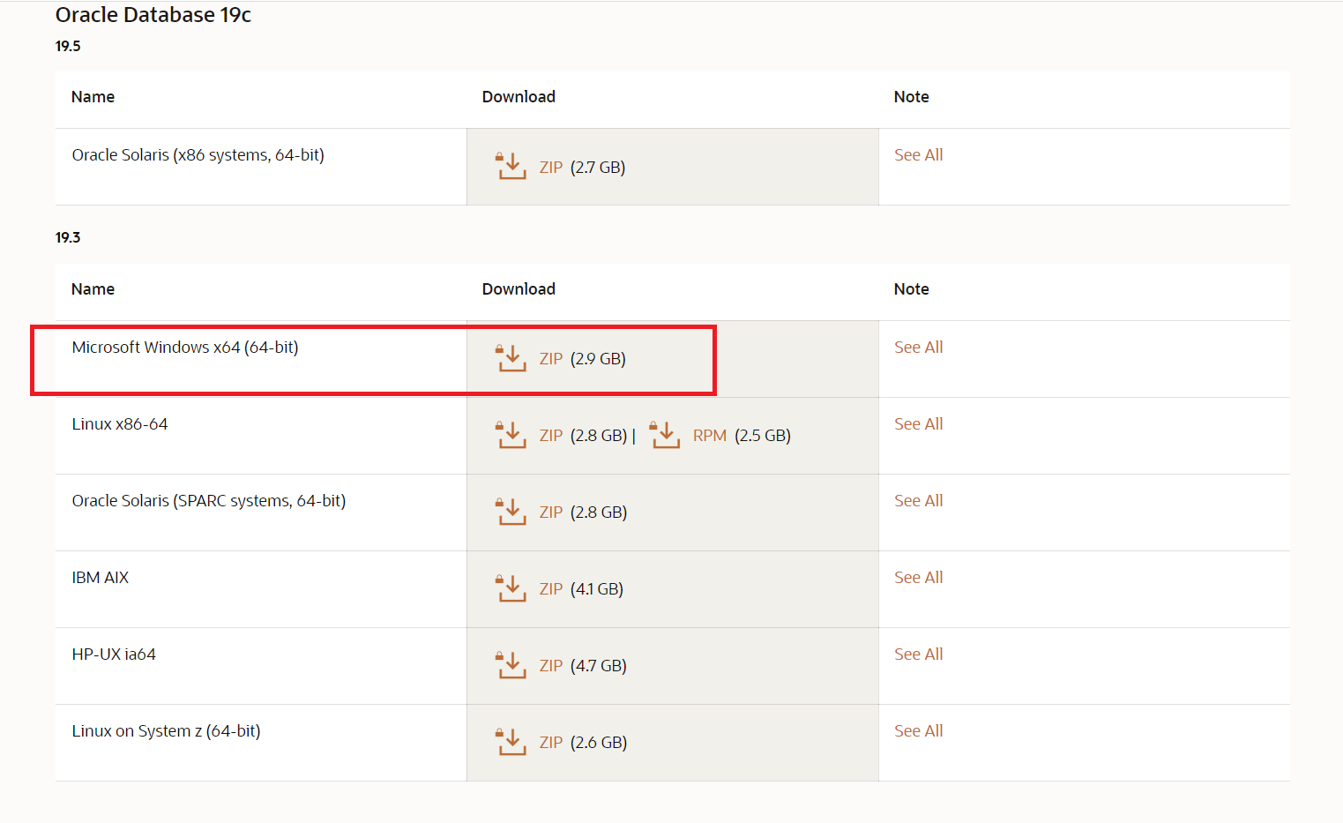Viewport: 1343px width, 823px height.
Task: Open See All for IBM AIX
Action: 918,578
